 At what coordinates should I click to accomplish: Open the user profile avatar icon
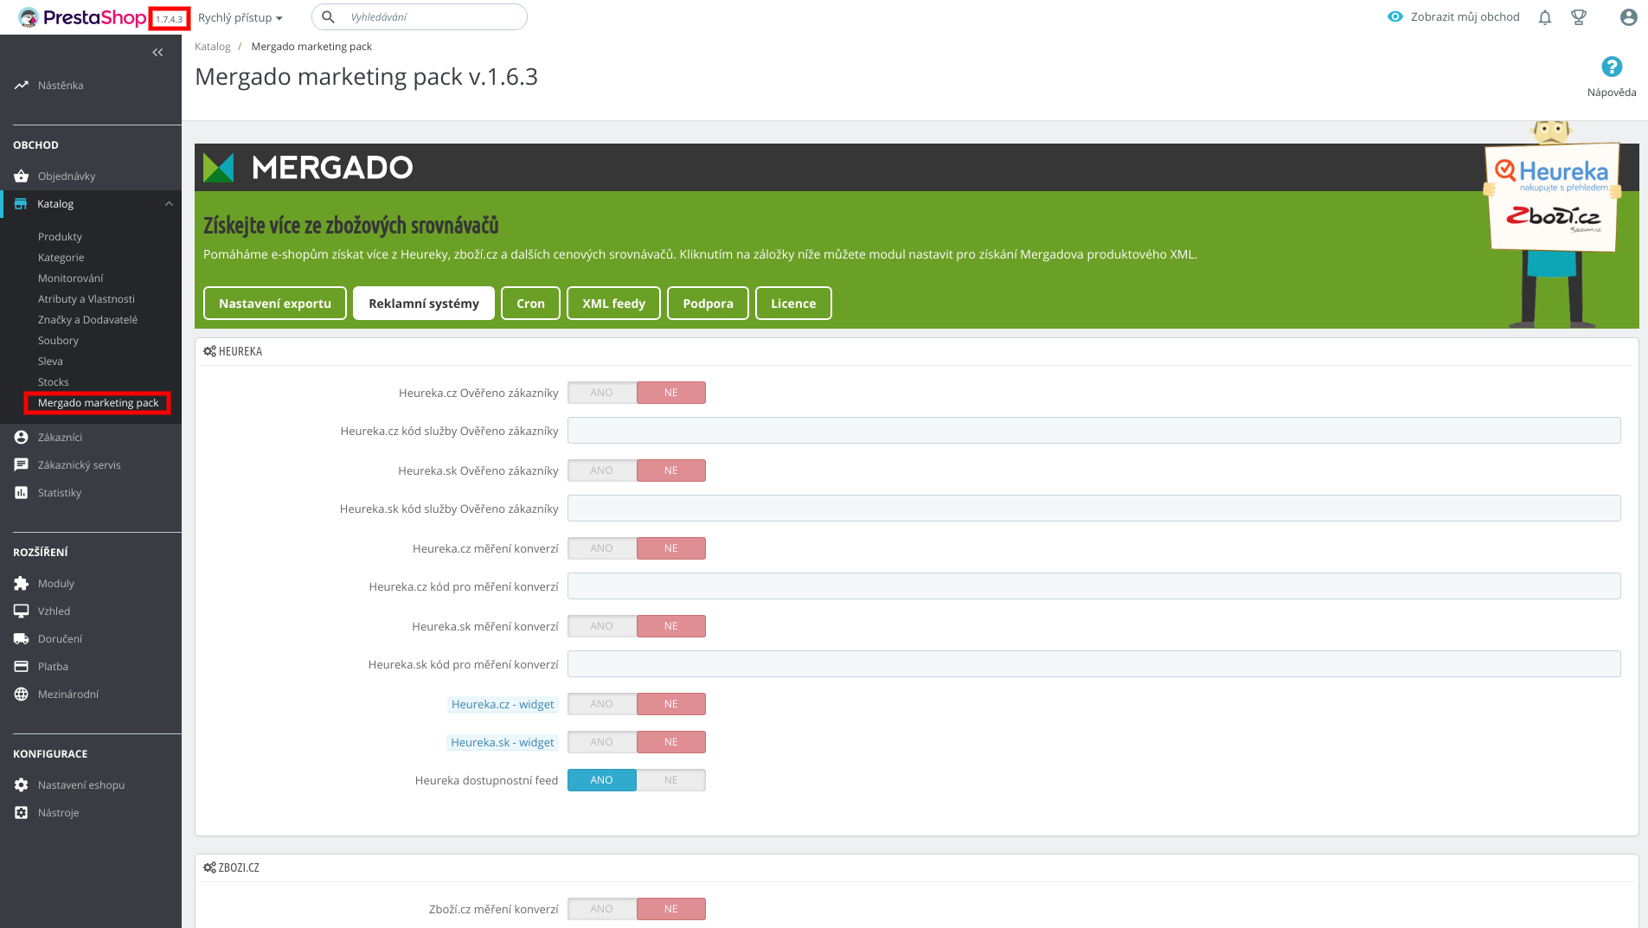tap(1628, 17)
